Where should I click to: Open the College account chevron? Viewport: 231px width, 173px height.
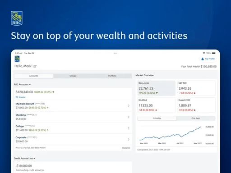coord(129,128)
